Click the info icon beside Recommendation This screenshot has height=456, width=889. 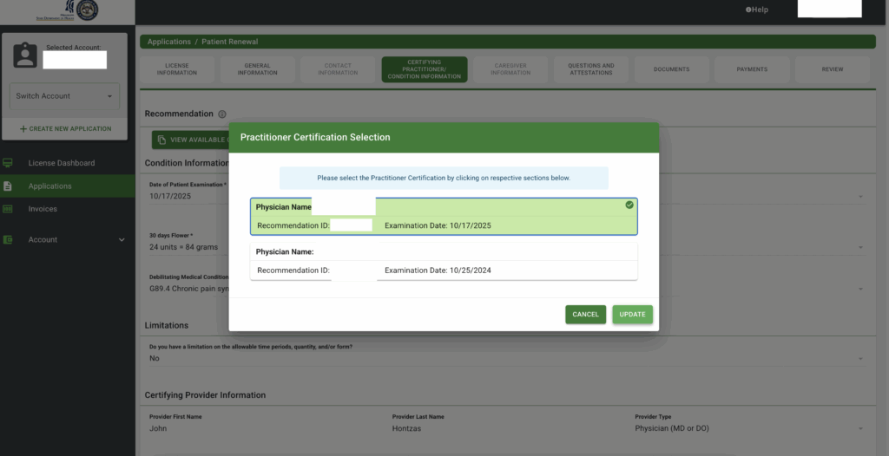tap(222, 114)
